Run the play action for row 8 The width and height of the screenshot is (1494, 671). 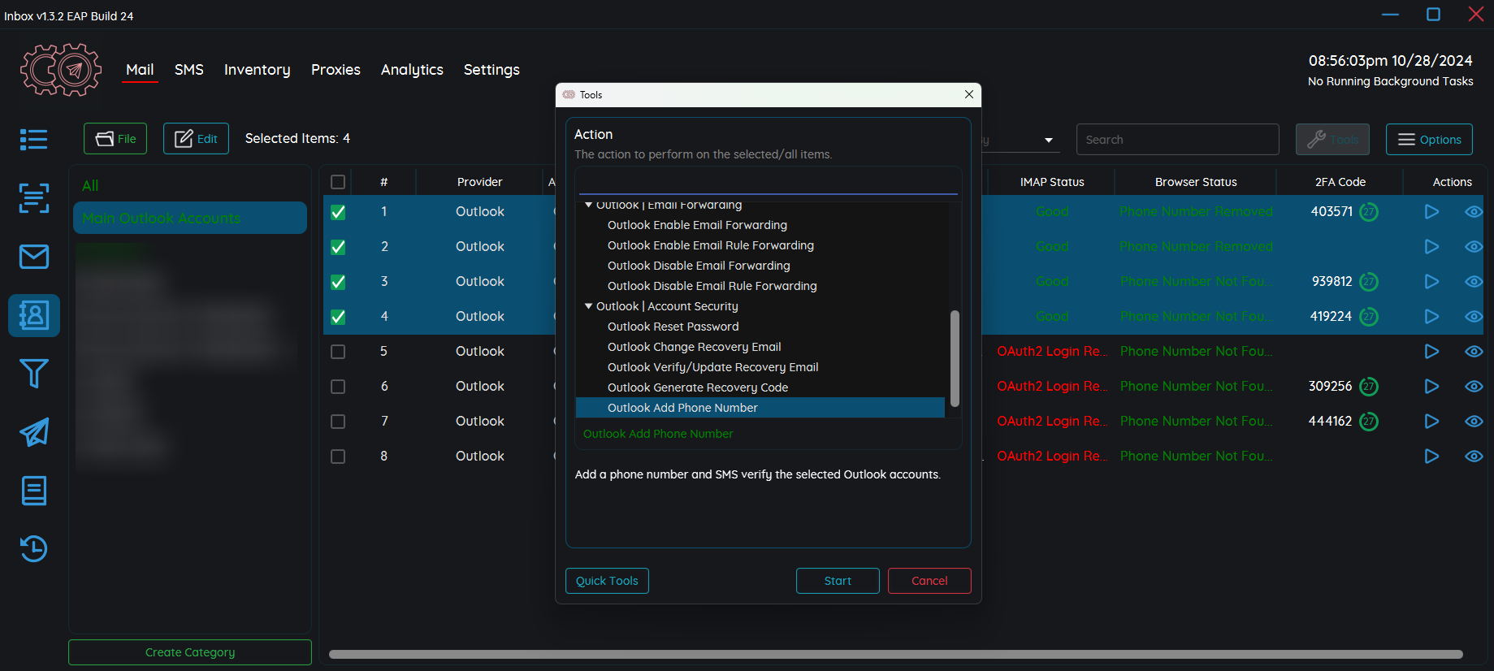[1431, 457]
